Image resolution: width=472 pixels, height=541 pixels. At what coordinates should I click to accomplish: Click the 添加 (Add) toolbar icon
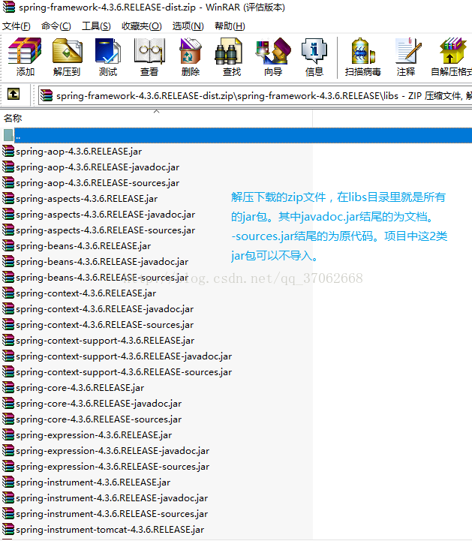25,51
